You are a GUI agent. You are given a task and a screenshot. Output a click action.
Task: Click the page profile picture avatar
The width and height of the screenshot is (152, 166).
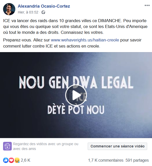click(x=9, y=9)
